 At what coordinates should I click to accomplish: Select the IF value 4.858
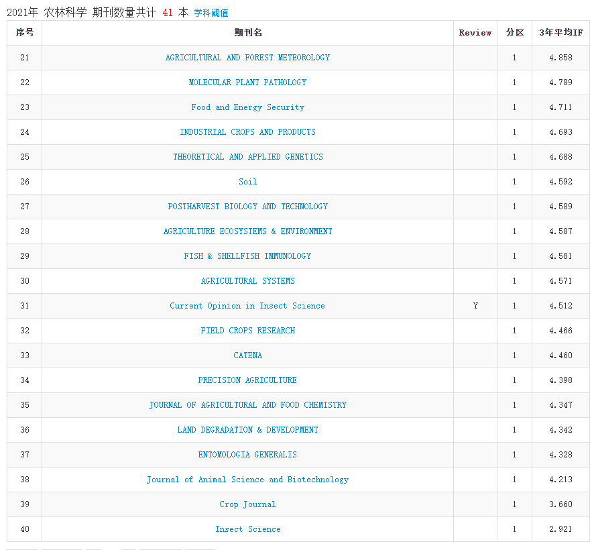point(560,58)
